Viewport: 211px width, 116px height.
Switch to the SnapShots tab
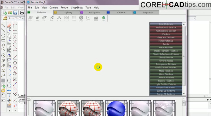tap(146, 12)
